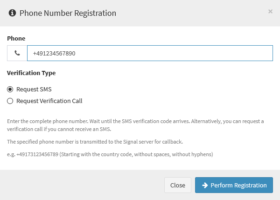
Task: Select the Request SMS radio button
Action: (x=10, y=89)
